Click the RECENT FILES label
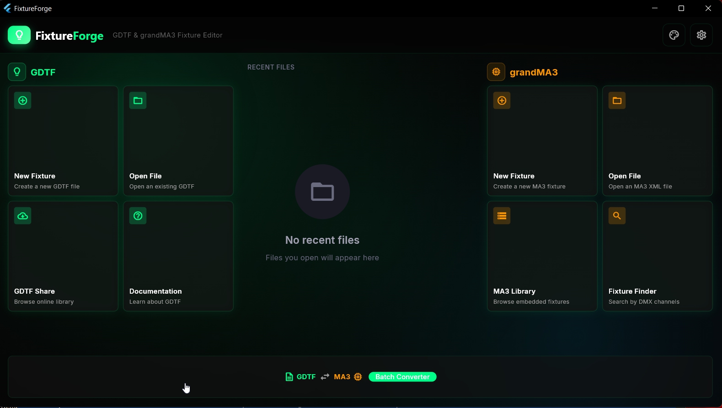The image size is (722, 408). (271, 67)
